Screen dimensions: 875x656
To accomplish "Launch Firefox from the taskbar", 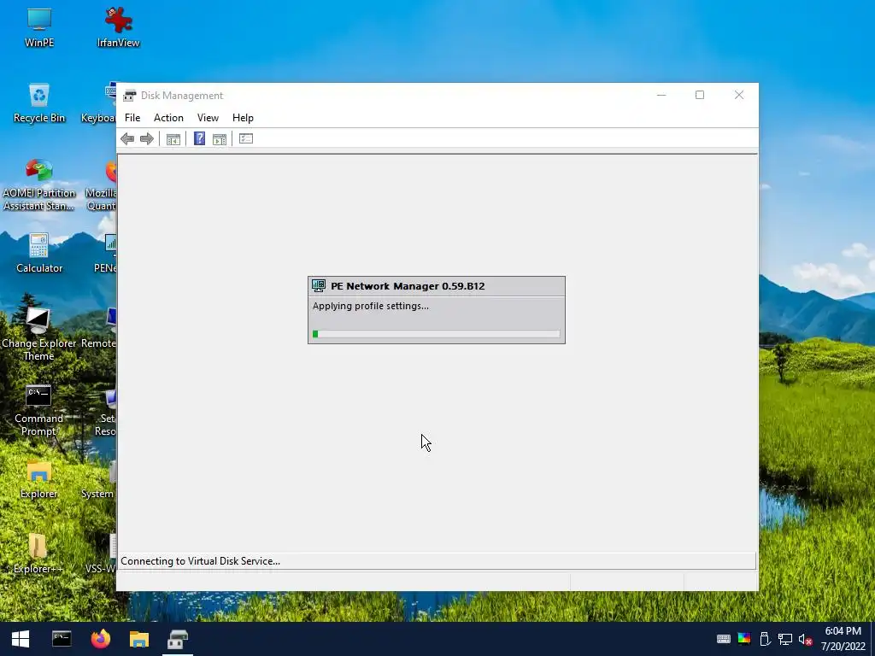I will [101, 639].
